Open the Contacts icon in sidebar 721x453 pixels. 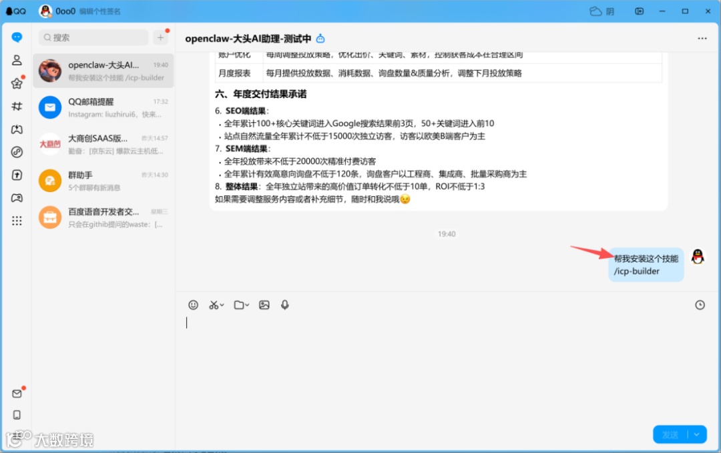tap(17, 60)
